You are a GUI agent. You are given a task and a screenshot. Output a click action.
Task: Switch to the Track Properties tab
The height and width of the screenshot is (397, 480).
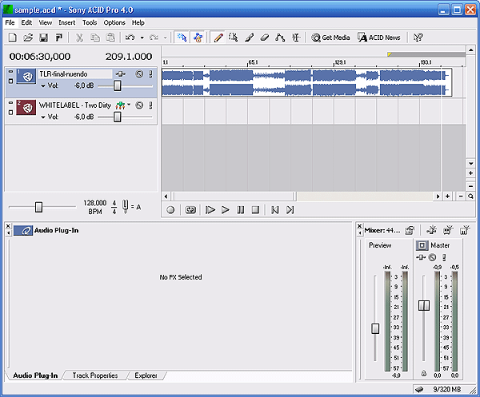point(95,375)
